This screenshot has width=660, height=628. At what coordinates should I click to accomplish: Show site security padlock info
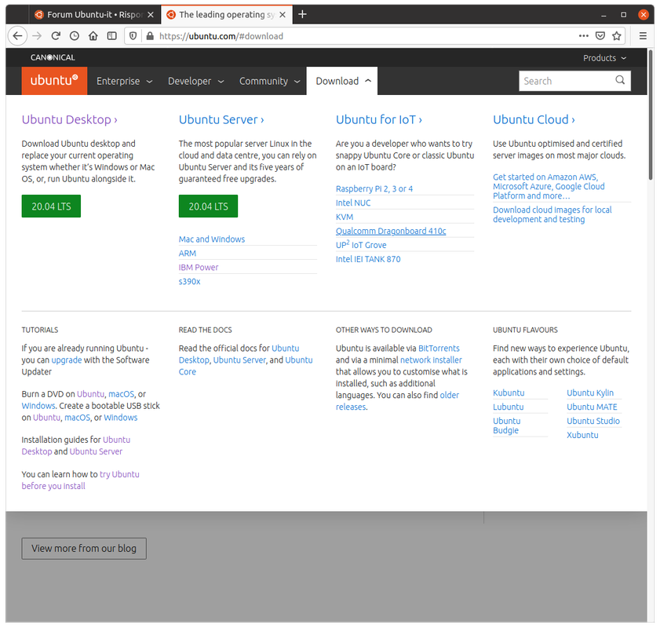[x=149, y=36]
